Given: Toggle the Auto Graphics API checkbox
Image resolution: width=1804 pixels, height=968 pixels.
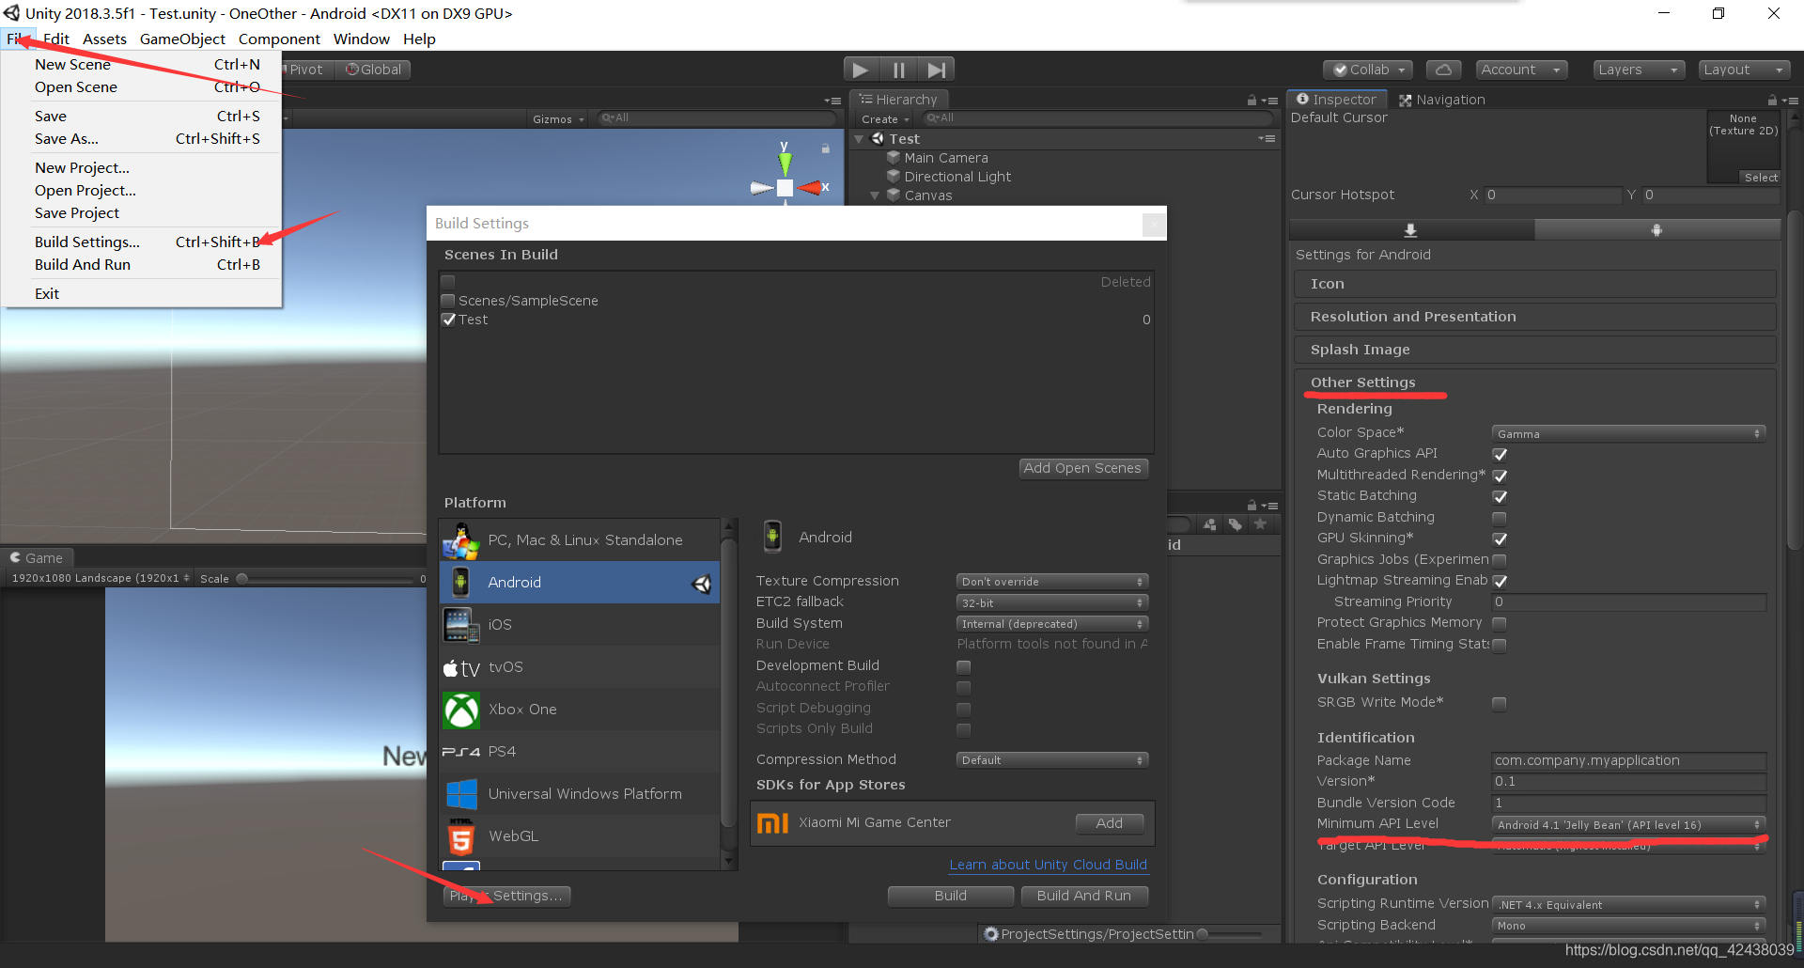Looking at the screenshot, I should click(x=1500, y=455).
